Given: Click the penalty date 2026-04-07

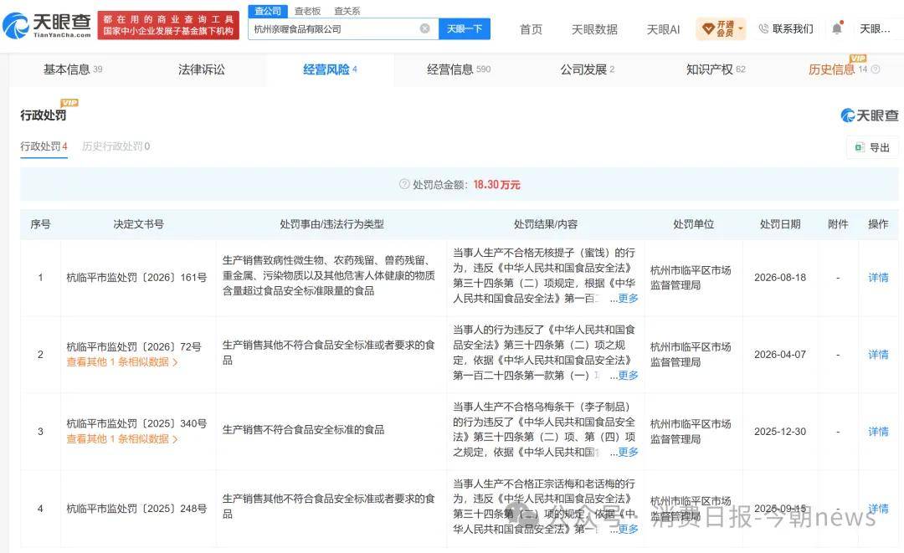Looking at the screenshot, I should coord(780,354).
